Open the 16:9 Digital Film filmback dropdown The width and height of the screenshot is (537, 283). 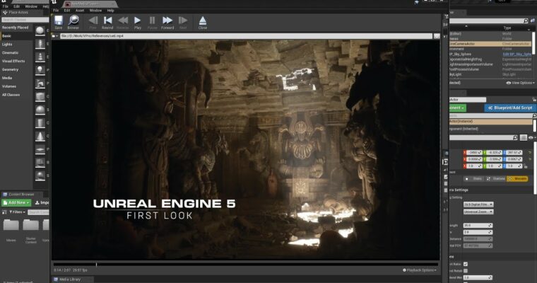[478, 204]
